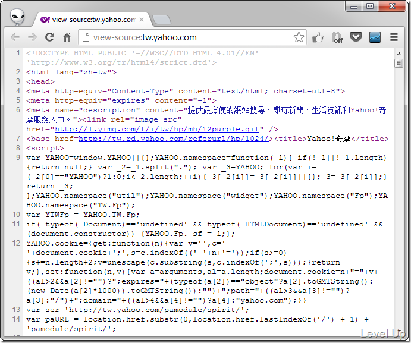Click the thumbs-up extension icon
The height and width of the screenshot is (343, 411).
(x=318, y=37)
